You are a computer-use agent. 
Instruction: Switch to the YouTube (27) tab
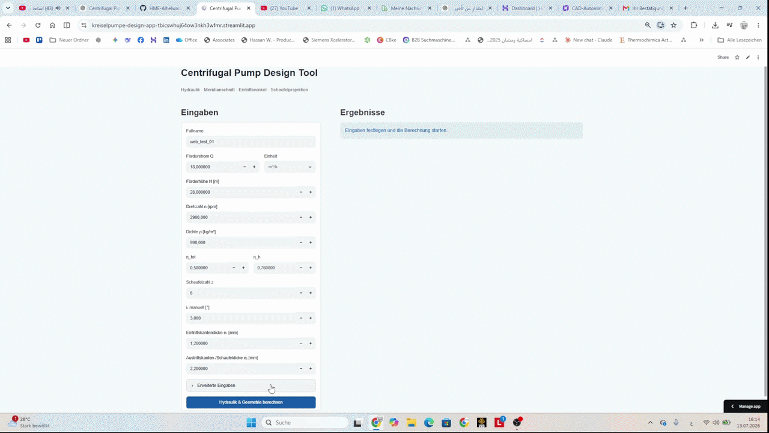286,8
